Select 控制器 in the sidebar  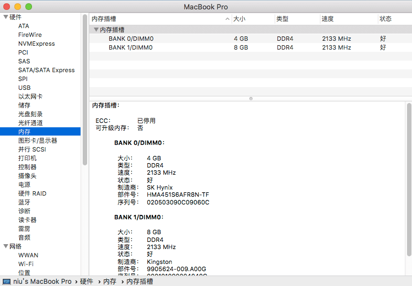(x=28, y=167)
